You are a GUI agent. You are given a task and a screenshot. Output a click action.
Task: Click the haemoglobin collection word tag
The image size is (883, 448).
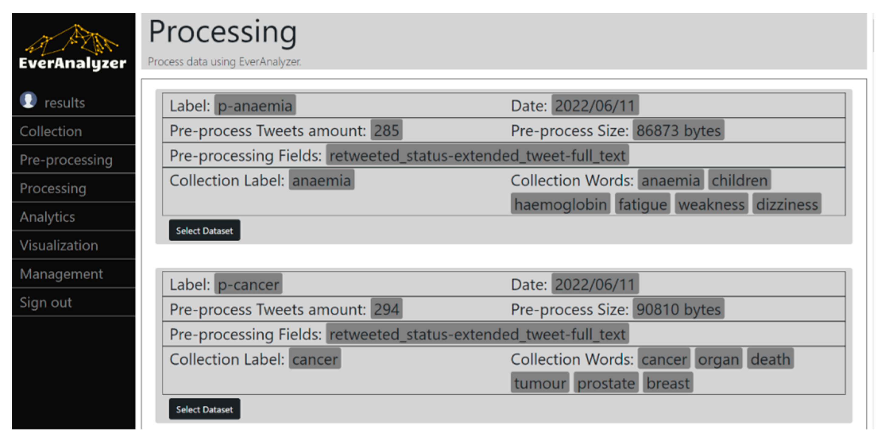[560, 204]
